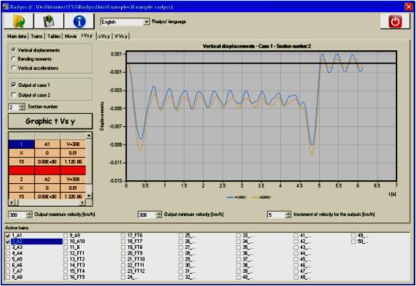Select Bending moments radio button

tap(14, 58)
